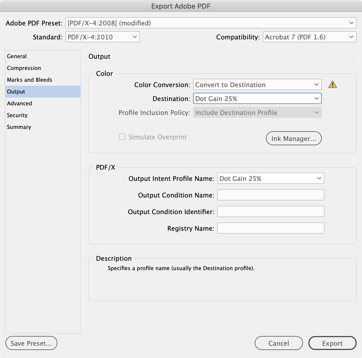Click the warning triangle next to Color Conversion

(x=333, y=85)
